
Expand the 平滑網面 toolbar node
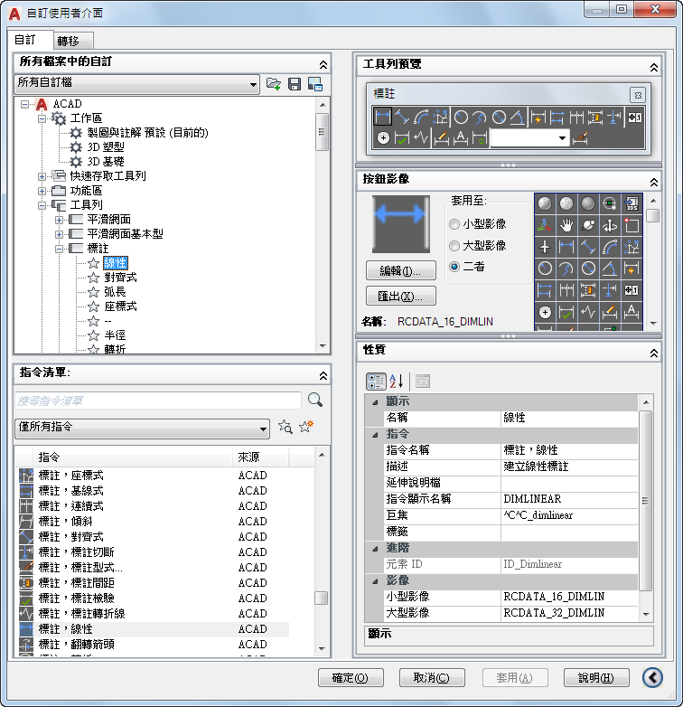pos(59,220)
